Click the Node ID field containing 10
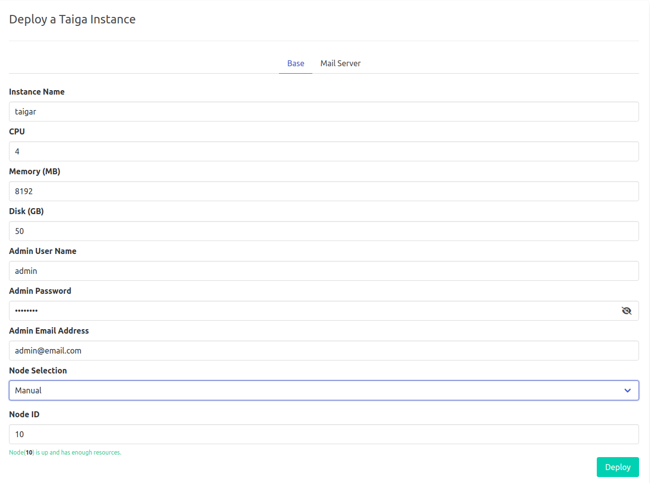650x483 pixels. (323, 434)
